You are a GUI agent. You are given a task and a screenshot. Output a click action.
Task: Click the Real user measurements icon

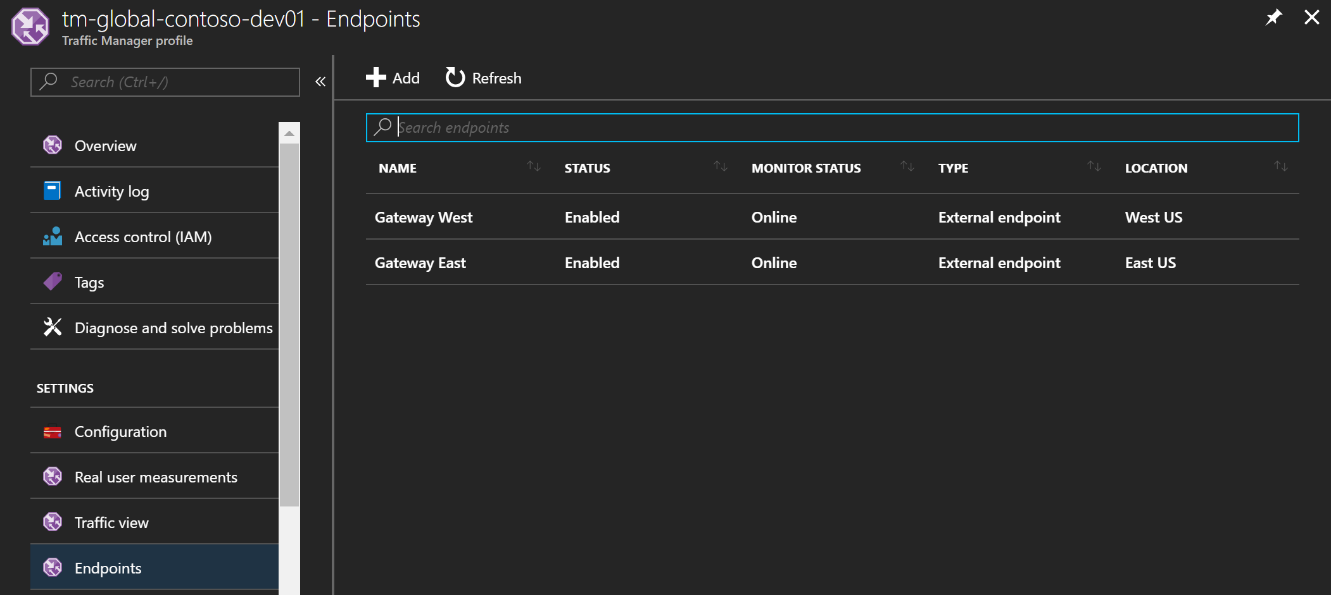pos(53,476)
